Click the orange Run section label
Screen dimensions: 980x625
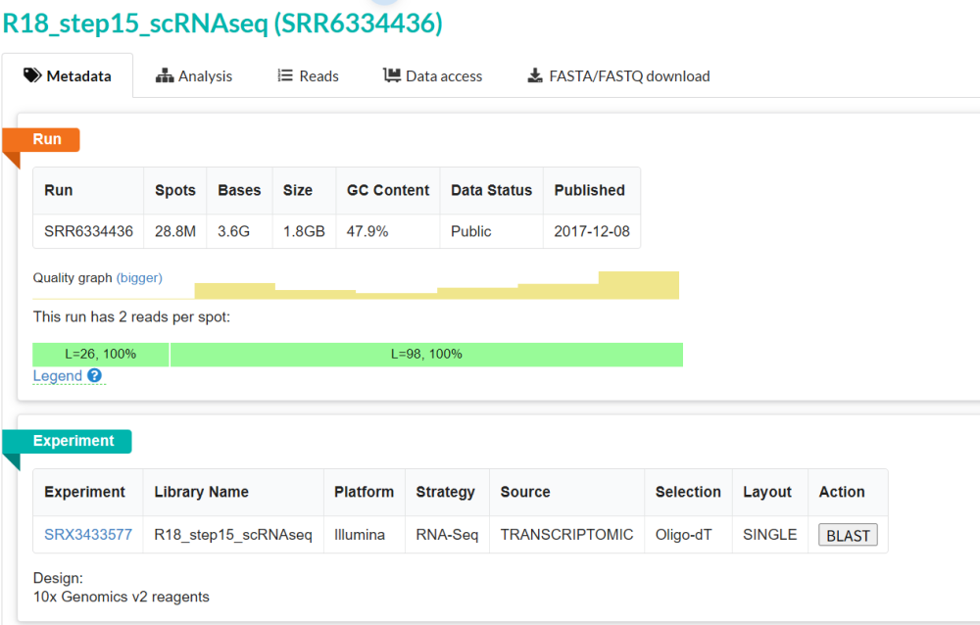click(47, 139)
